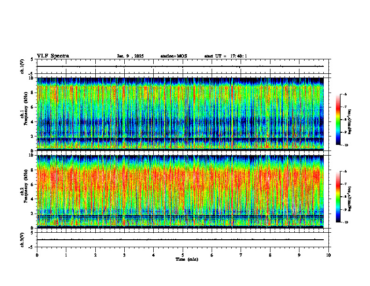Click the ch.1 frequency tick "4"
The height and width of the screenshot is (286, 370).
tap(33, 122)
